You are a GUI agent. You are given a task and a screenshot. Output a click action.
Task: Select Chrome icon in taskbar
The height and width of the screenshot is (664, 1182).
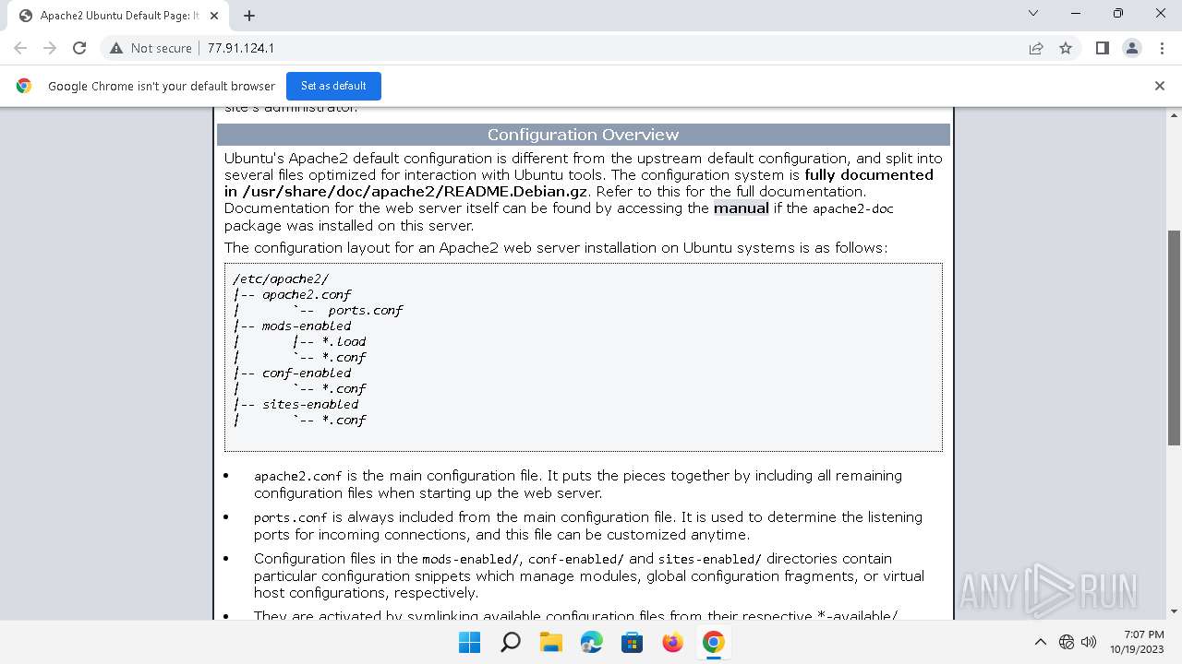[714, 643]
